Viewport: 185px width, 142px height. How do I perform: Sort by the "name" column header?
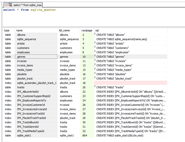19,30
